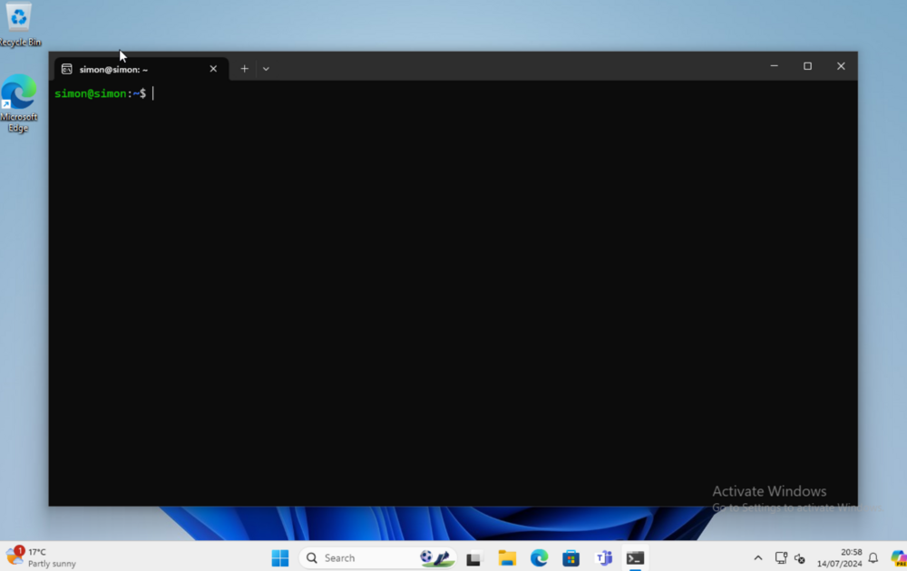This screenshot has height=571, width=907.
Task: Show hidden system tray icons
Action: pos(757,558)
